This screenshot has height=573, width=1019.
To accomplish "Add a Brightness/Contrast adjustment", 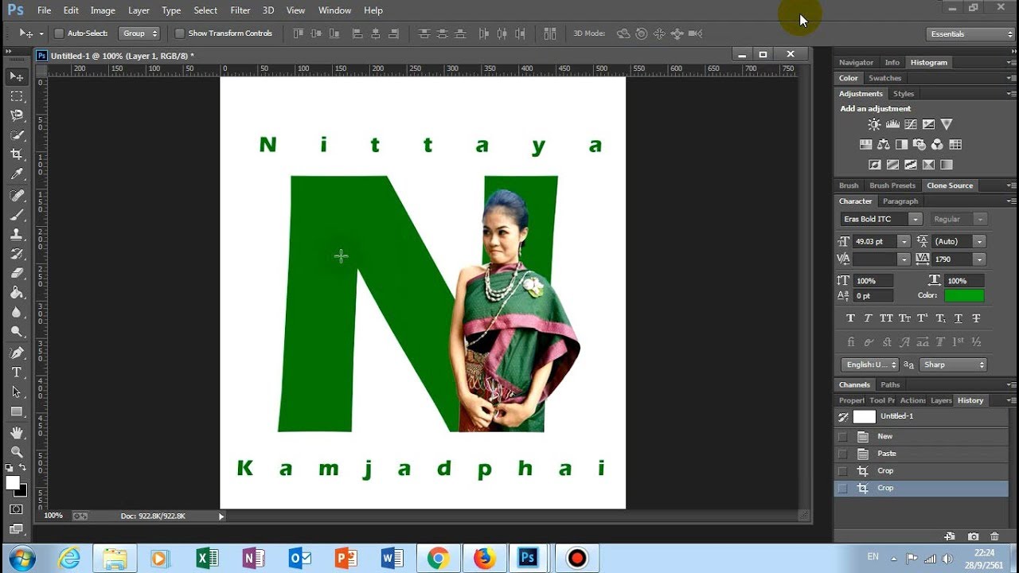I will [x=874, y=124].
